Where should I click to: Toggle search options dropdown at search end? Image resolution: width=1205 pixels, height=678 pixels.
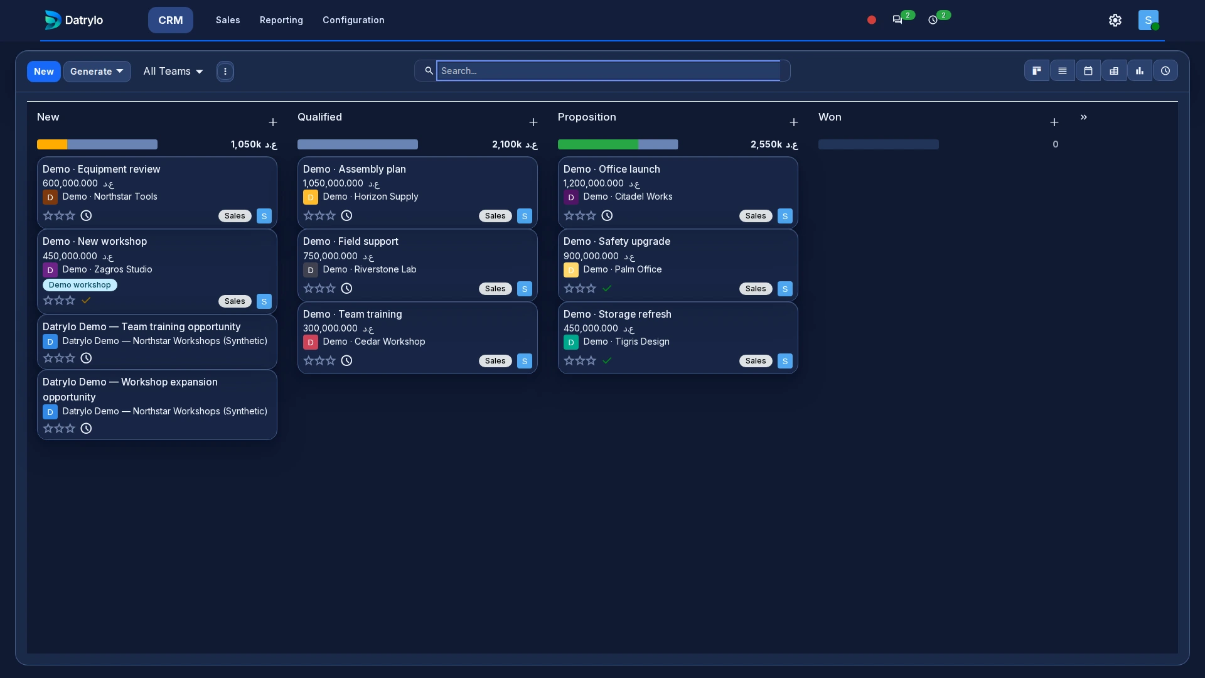[785, 71]
